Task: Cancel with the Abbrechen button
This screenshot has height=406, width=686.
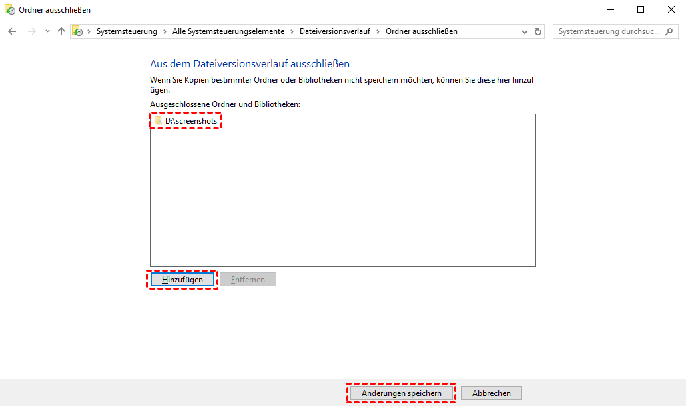Action: coord(492,393)
